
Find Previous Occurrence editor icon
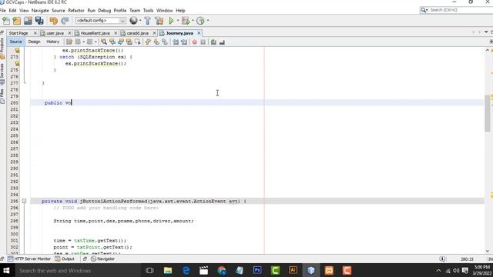click(112, 42)
